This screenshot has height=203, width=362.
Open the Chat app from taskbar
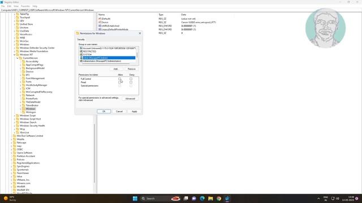(194, 198)
